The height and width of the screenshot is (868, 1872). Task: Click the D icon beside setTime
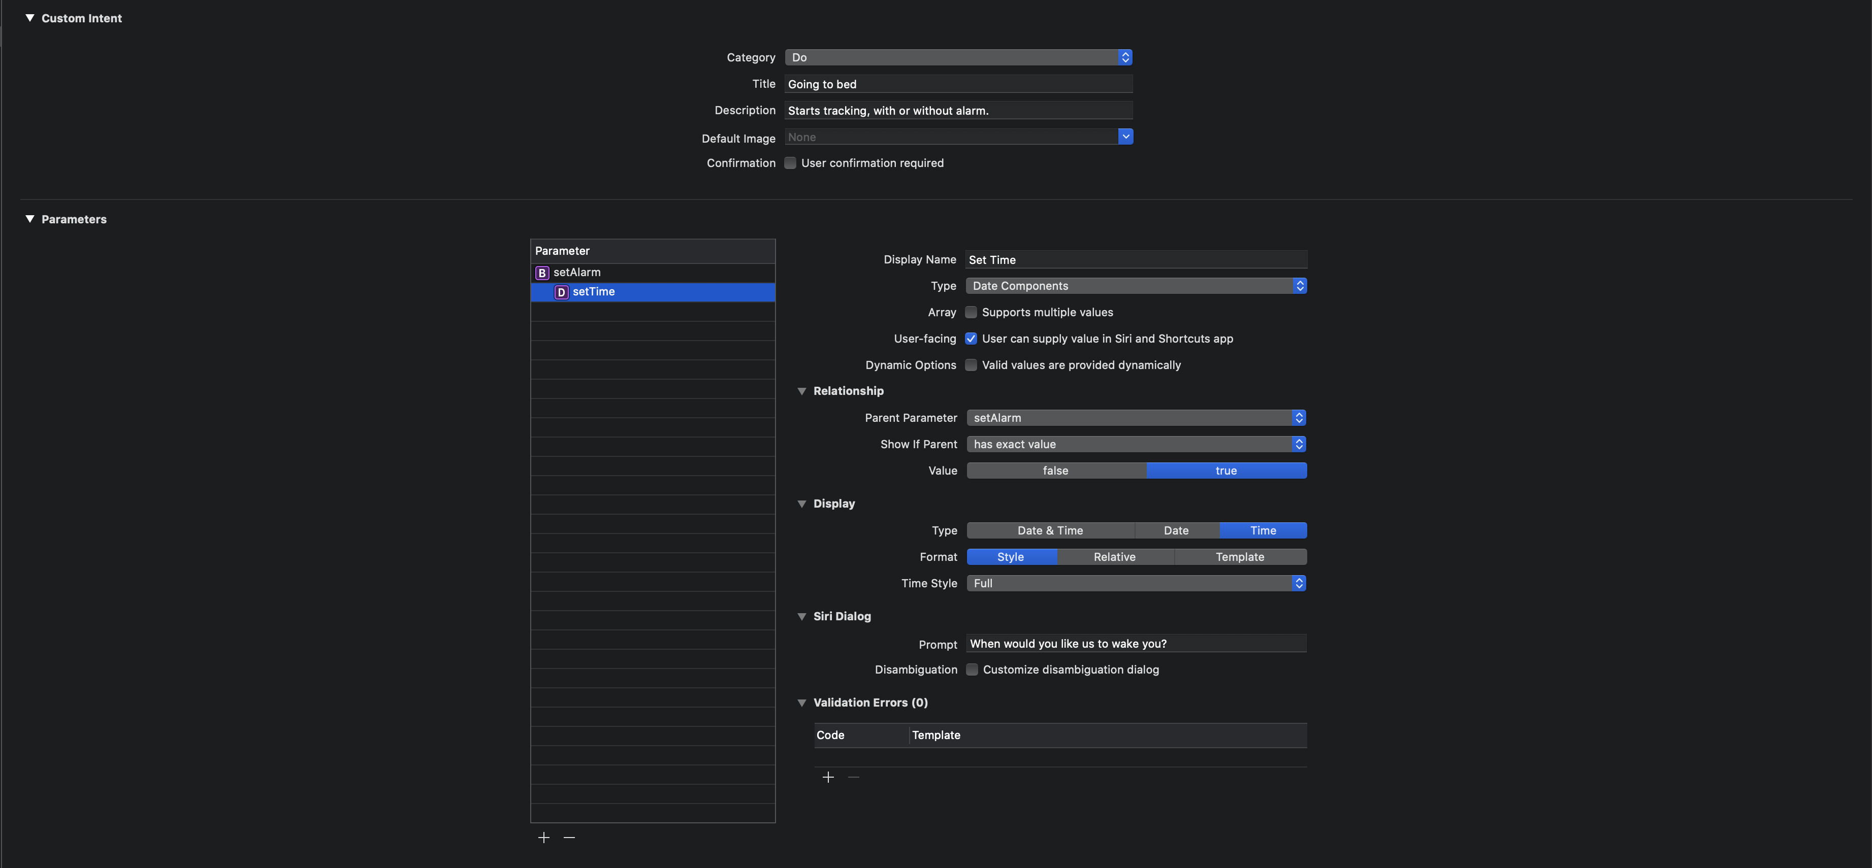pyautogui.click(x=561, y=292)
